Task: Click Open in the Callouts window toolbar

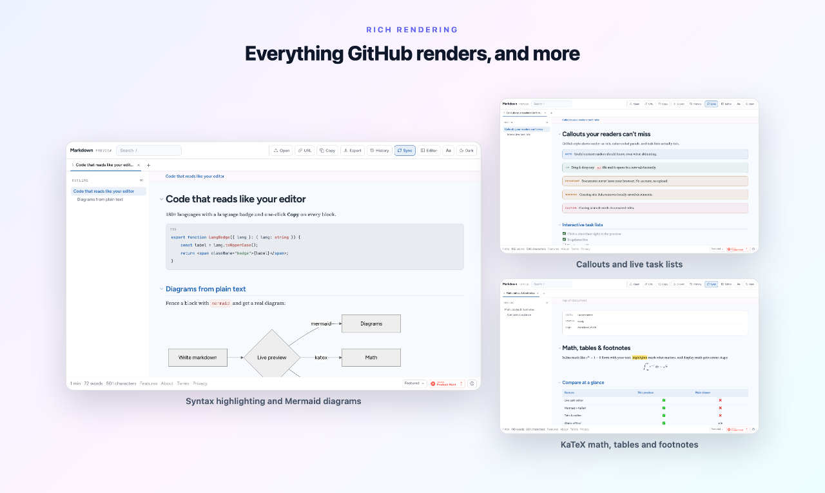Action: pos(634,103)
